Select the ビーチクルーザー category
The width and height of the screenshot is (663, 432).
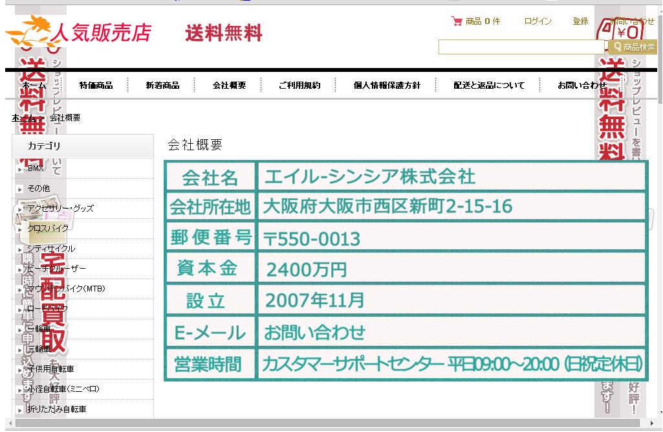pos(56,269)
